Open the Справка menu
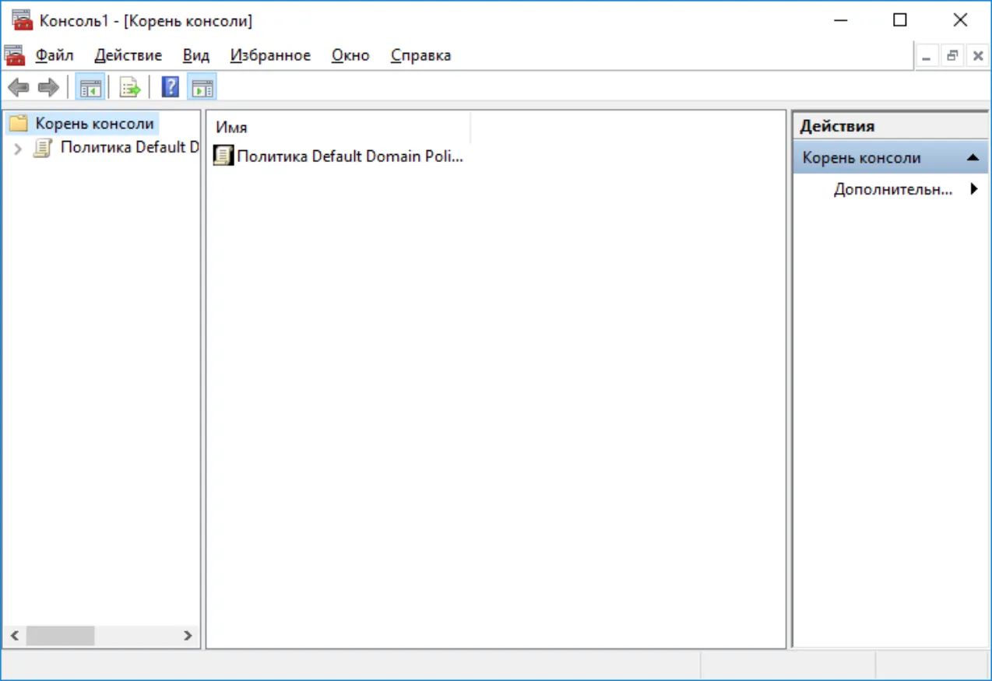Screen dimensions: 992x681 [421, 55]
